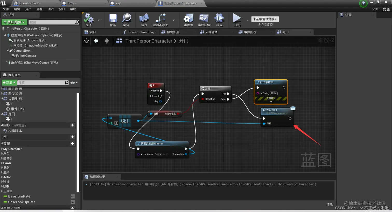Add a new function with plus icon
This screenshot has height=212, width=392.
coord(73,125)
